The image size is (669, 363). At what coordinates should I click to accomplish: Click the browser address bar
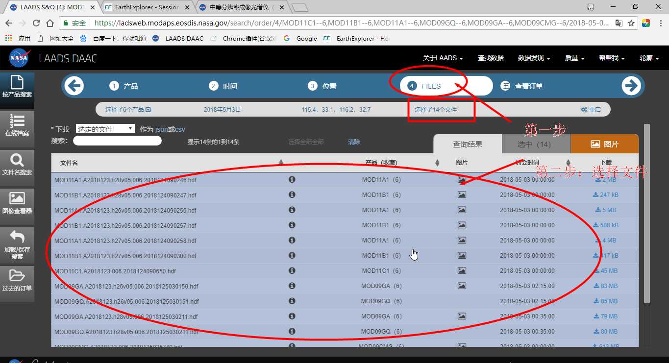coord(351,23)
